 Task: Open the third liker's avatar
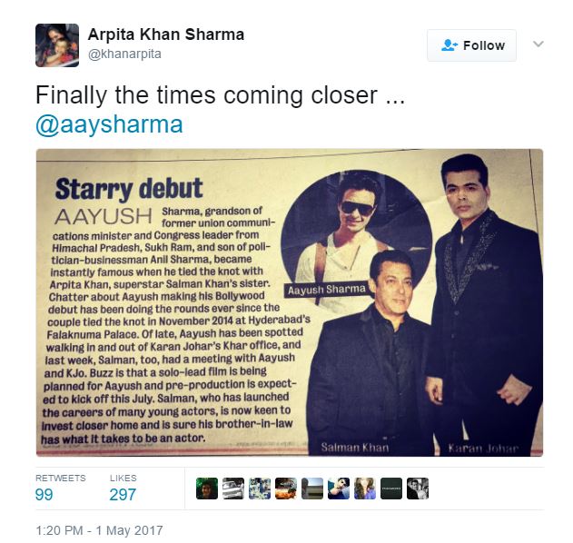coord(260,489)
